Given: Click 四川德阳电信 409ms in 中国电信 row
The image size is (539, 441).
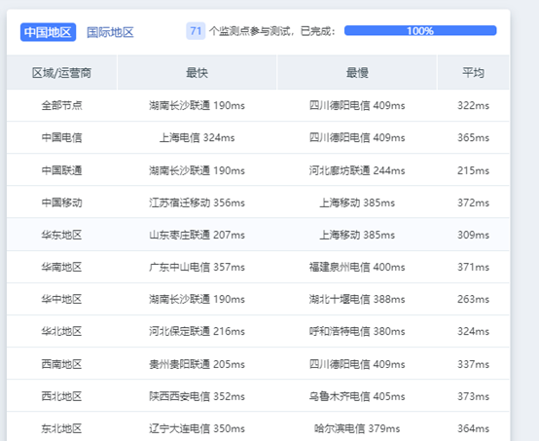Looking at the screenshot, I should [357, 137].
